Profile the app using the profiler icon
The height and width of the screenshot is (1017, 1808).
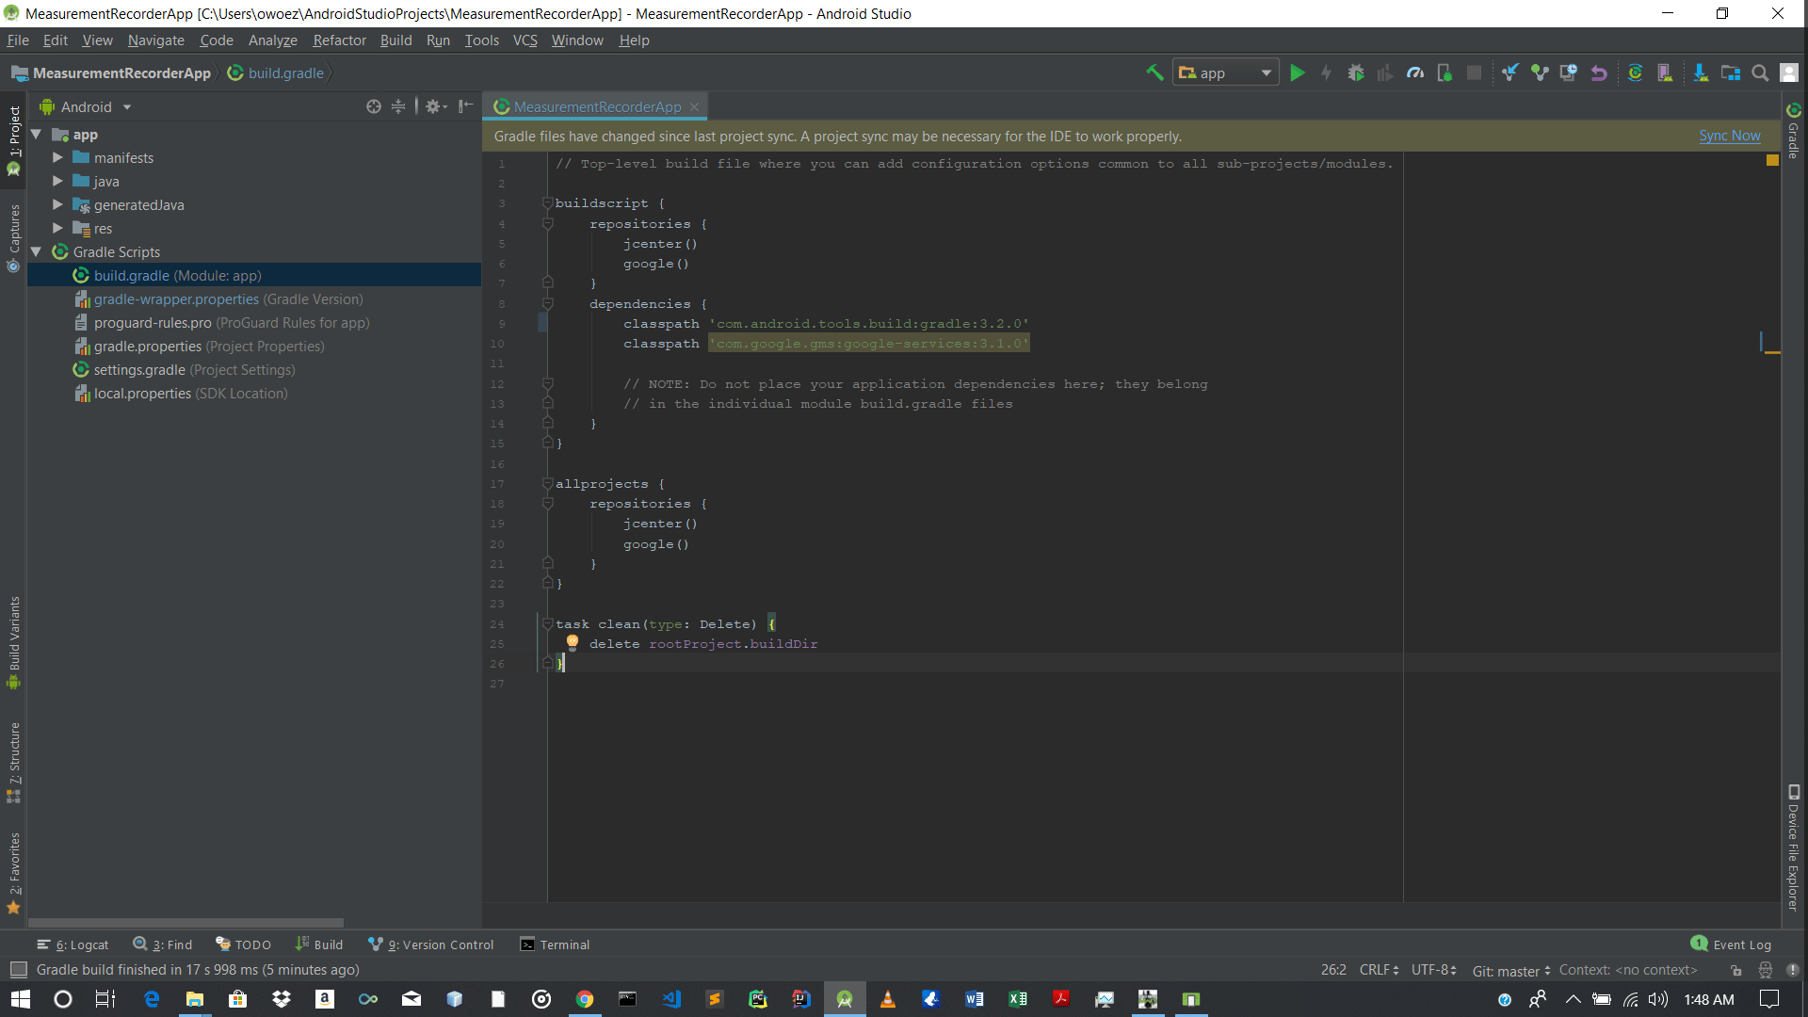pyautogui.click(x=1415, y=73)
